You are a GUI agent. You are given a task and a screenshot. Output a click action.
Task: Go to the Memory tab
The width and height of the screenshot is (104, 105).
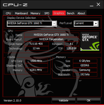click(35, 13)
